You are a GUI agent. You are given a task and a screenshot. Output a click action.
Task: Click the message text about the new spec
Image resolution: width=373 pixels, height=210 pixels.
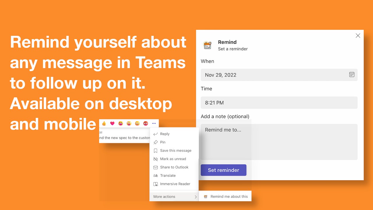pyautogui.click(x=125, y=138)
